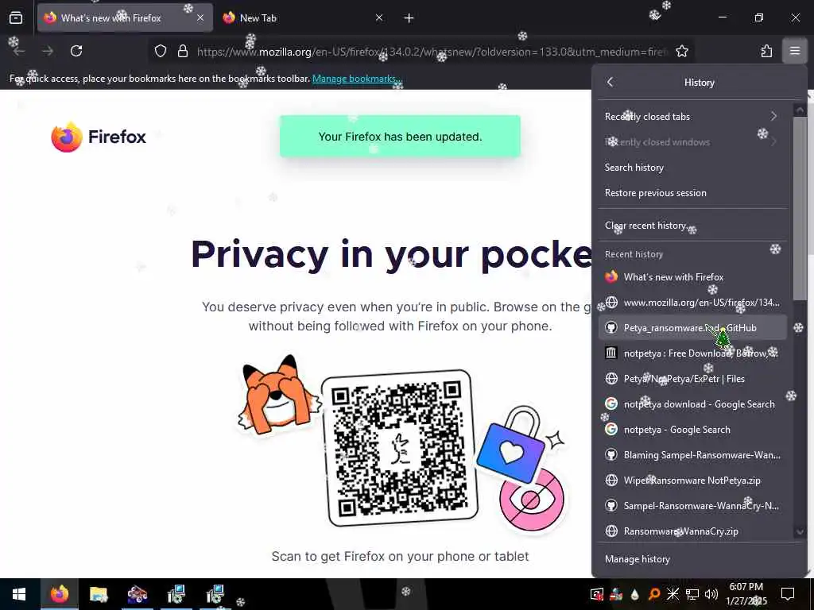This screenshot has height=610, width=814.
Task: Click the orange magnifier tray icon
Action: click(654, 594)
